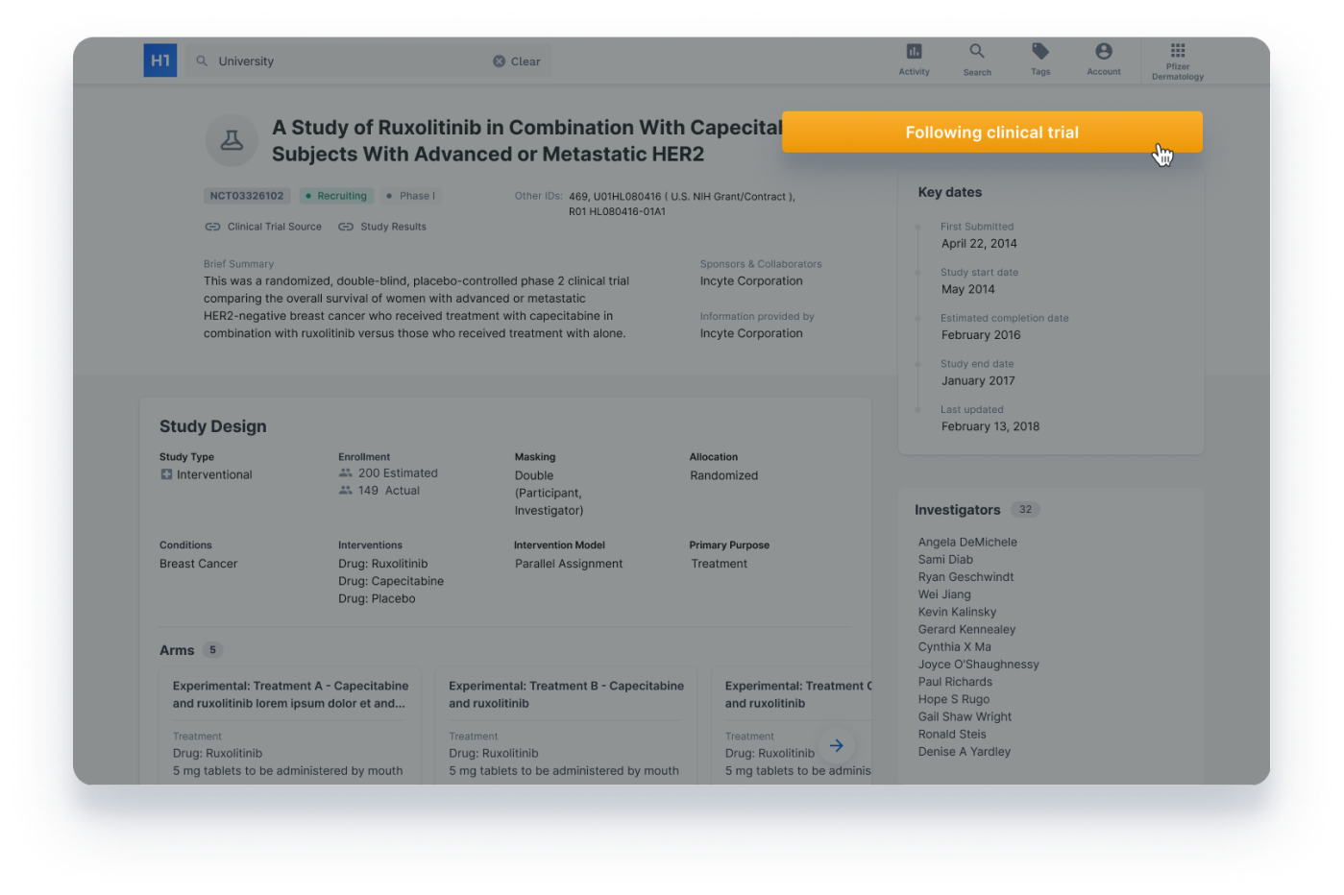Image resolution: width=1344 pixels, height=895 pixels.
Task: Open investigator Sami Diab
Action: pyautogui.click(x=945, y=560)
